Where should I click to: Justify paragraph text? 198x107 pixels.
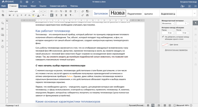pyautogui.click(x=66, y=15)
